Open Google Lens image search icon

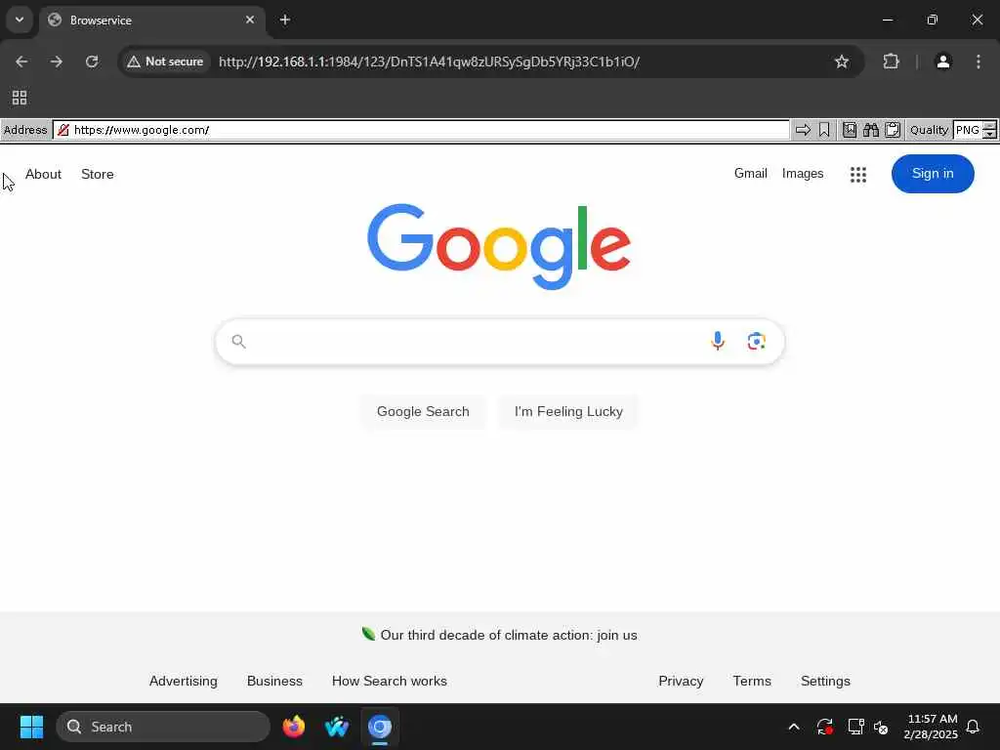pos(757,341)
